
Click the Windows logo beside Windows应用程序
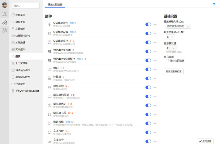coord(50,60)
